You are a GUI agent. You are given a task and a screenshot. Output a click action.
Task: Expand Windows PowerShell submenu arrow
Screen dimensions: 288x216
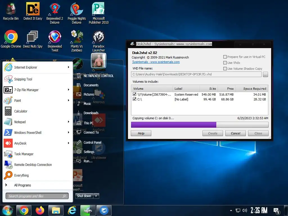click(69, 132)
